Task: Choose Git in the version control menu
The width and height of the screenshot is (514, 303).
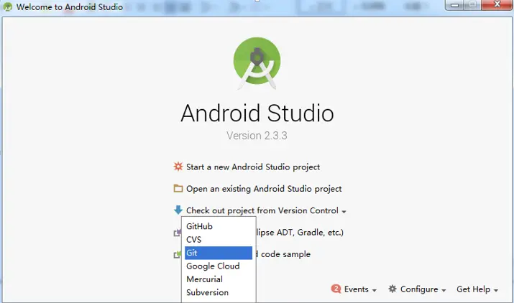Action: 219,253
